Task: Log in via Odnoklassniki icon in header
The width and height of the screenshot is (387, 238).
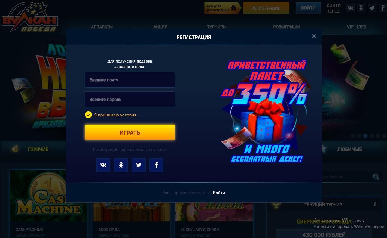Action: [x=361, y=8]
